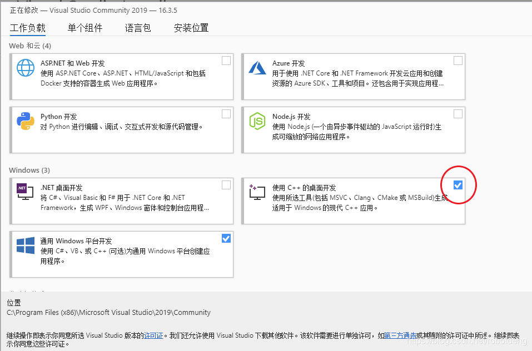Check the Azure 开发 workload
Screen dimensions: 532x351
458,61
